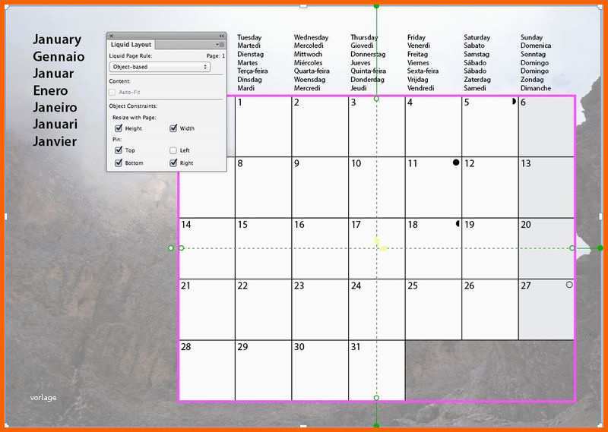Click the full moon circle in day 27 cell
The width and height of the screenshot is (608, 432).
pos(568,285)
